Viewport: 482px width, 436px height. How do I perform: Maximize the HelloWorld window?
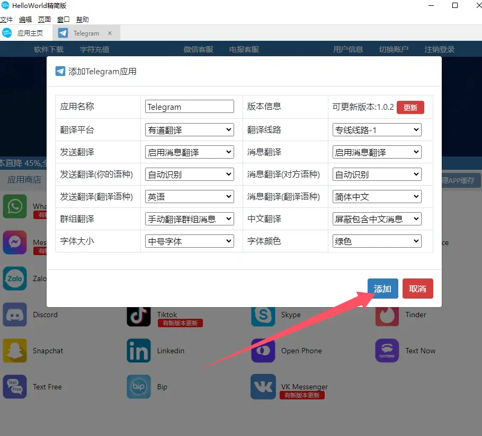[x=455, y=5]
